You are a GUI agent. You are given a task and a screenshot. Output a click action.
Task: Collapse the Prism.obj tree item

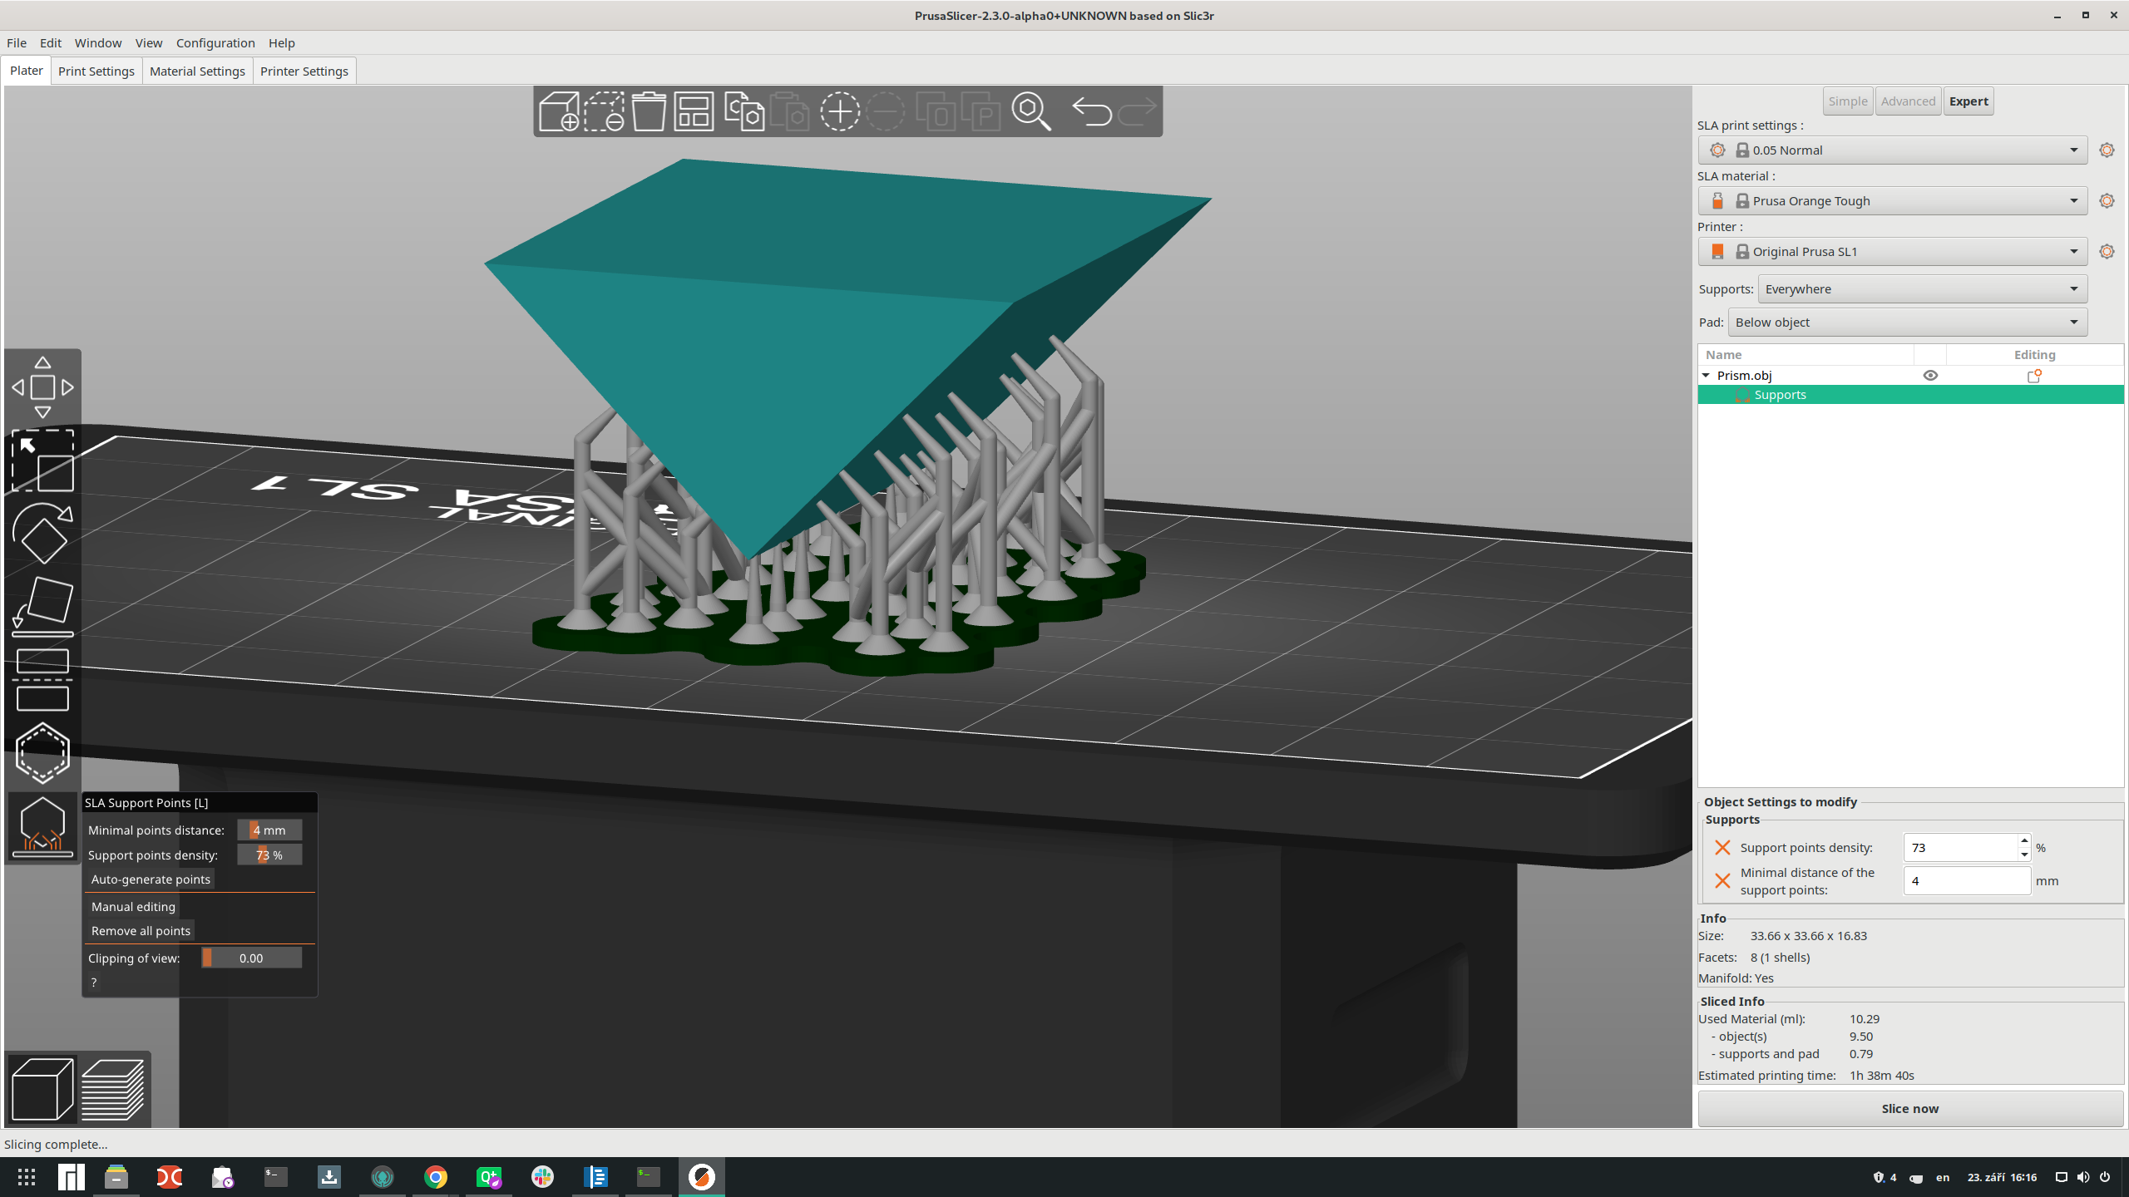click(1707, 375)
